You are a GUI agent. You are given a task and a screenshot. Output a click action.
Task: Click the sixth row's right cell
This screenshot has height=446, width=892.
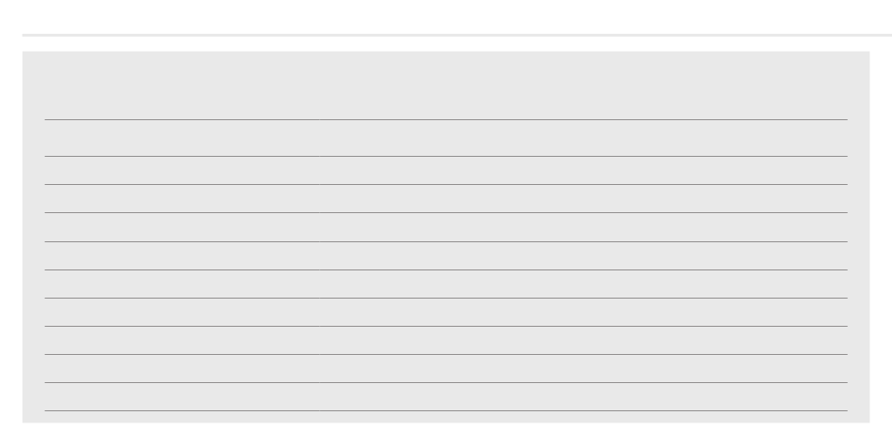[584, 284]
